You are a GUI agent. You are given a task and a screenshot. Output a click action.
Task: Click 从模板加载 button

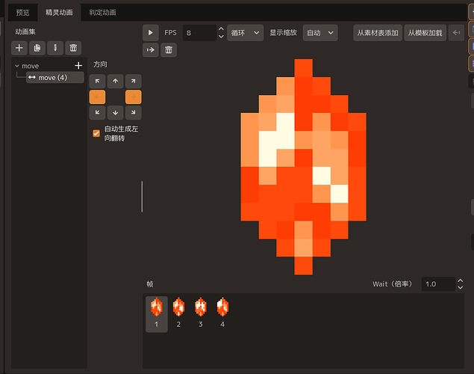click(x=425, y=33)
